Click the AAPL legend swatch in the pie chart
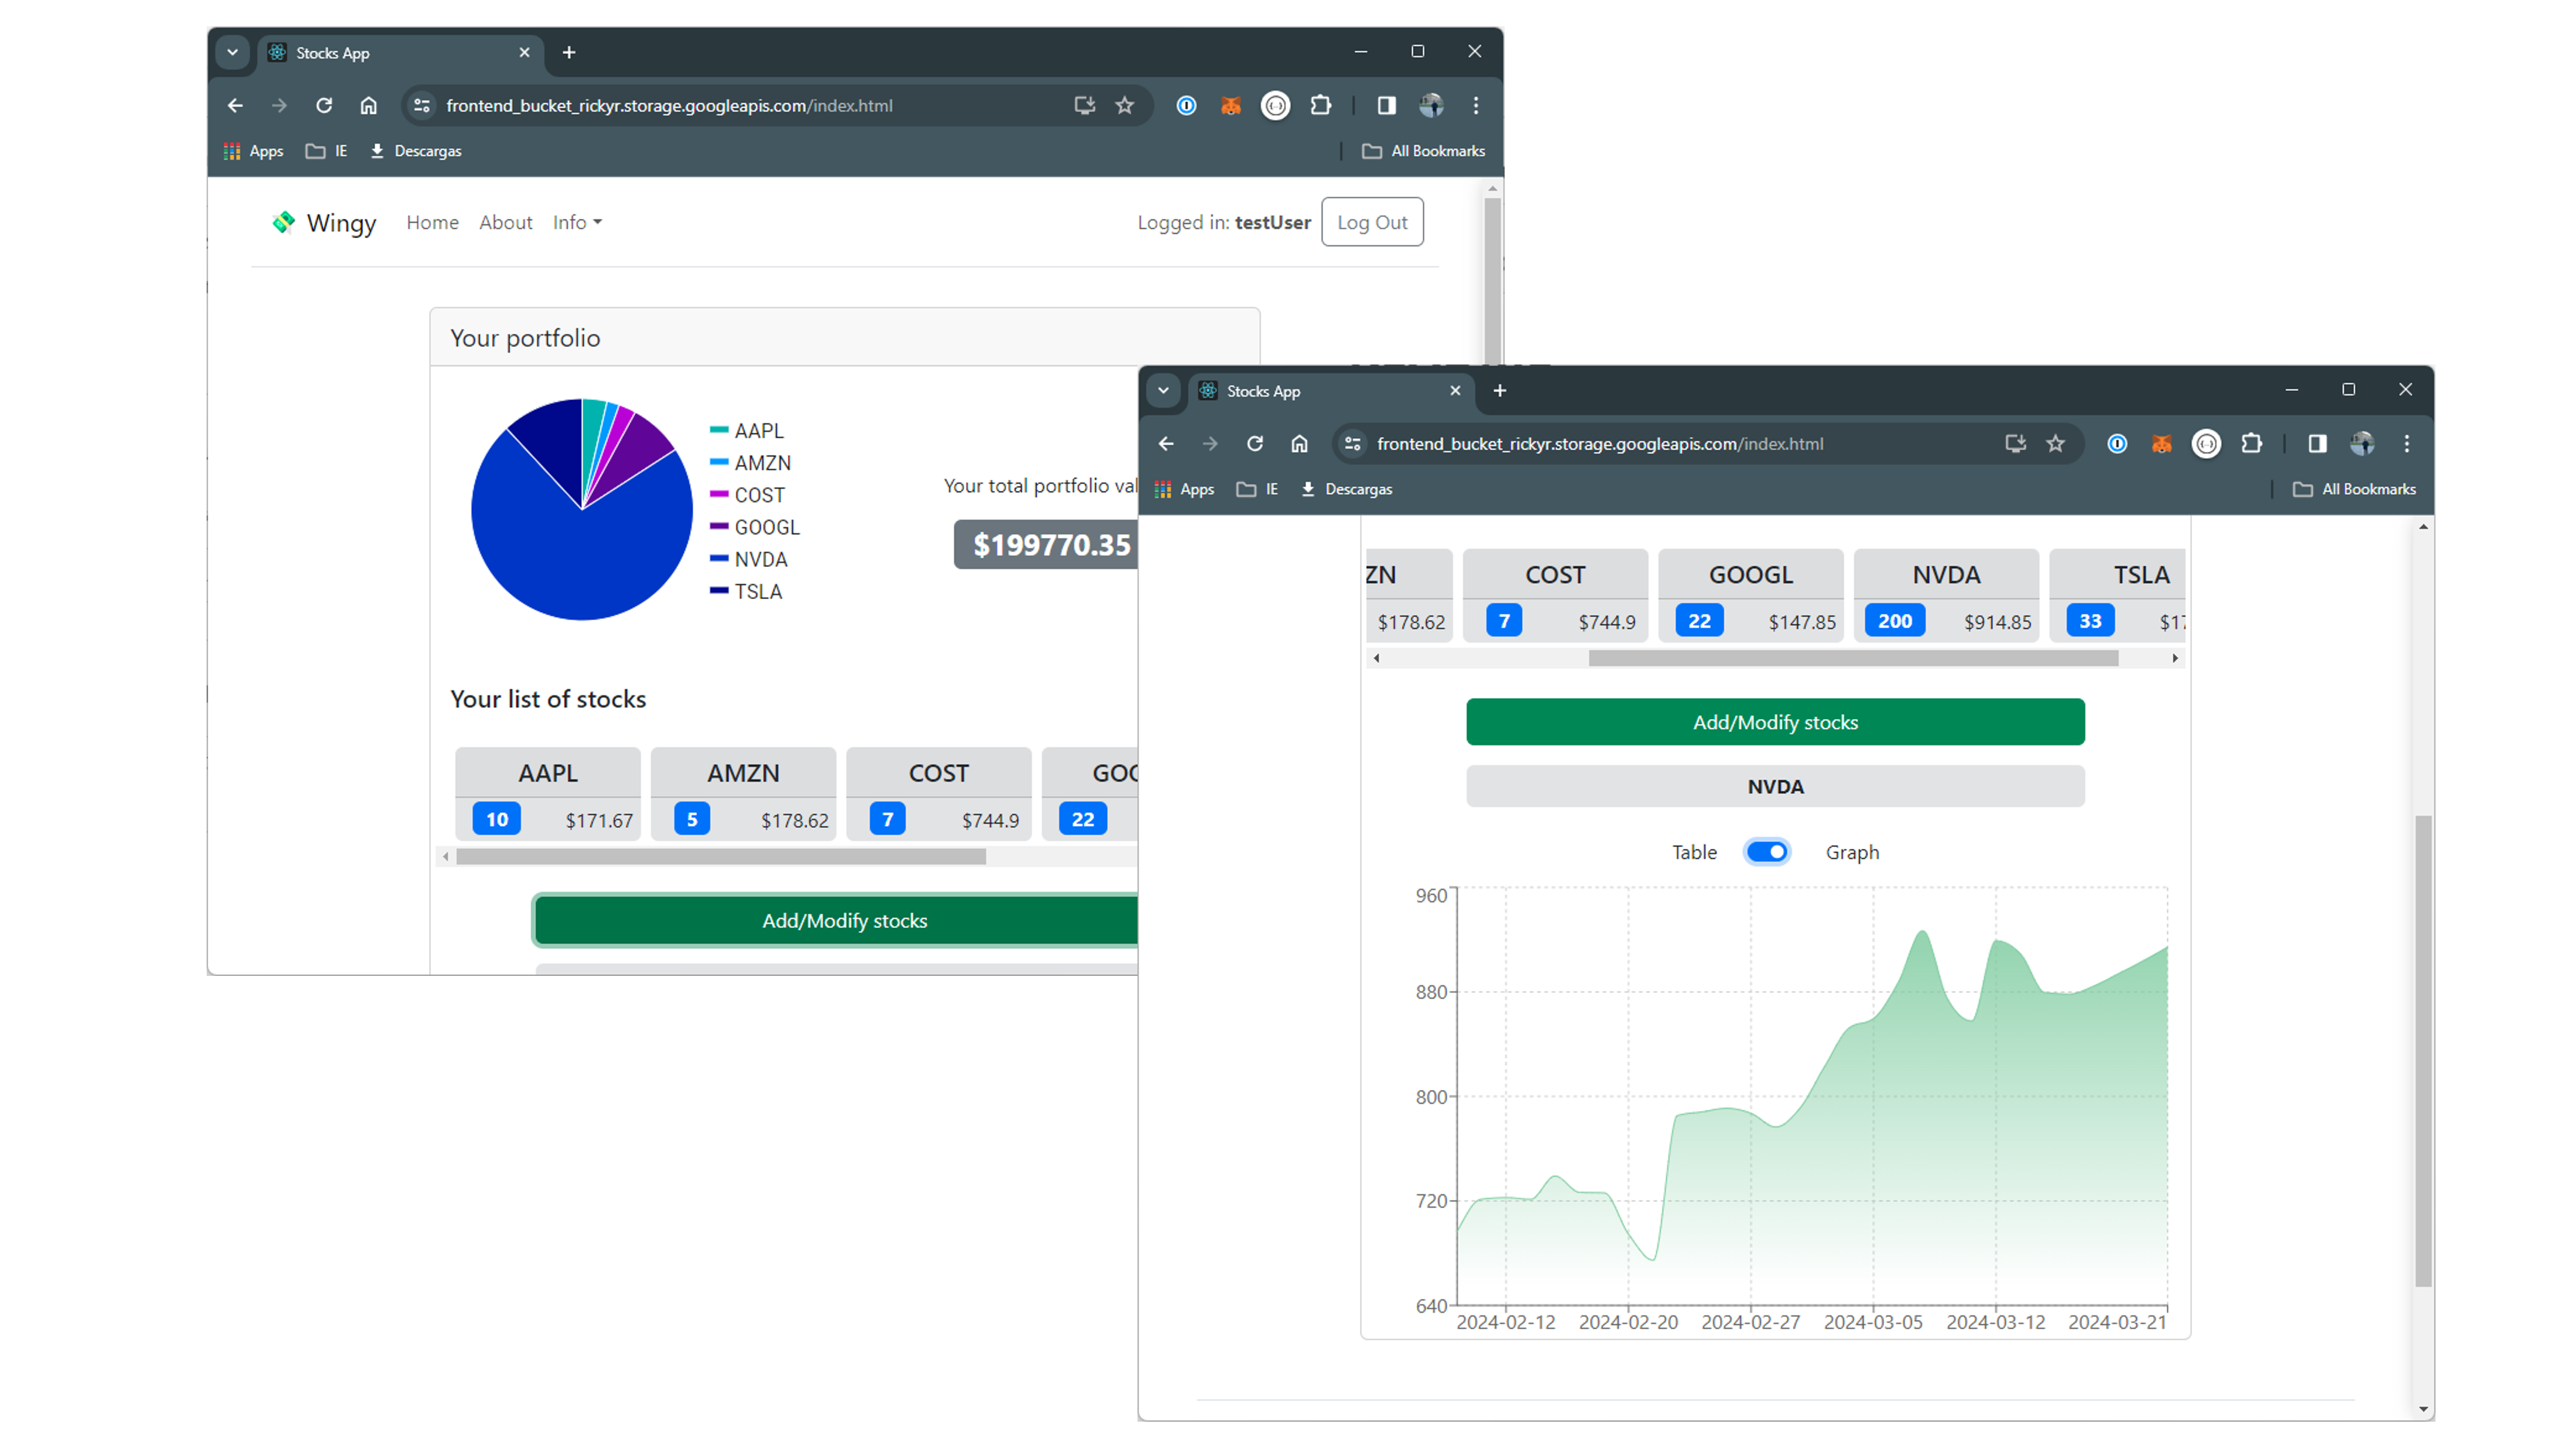 pyautogui.click(x=719, y=429)
